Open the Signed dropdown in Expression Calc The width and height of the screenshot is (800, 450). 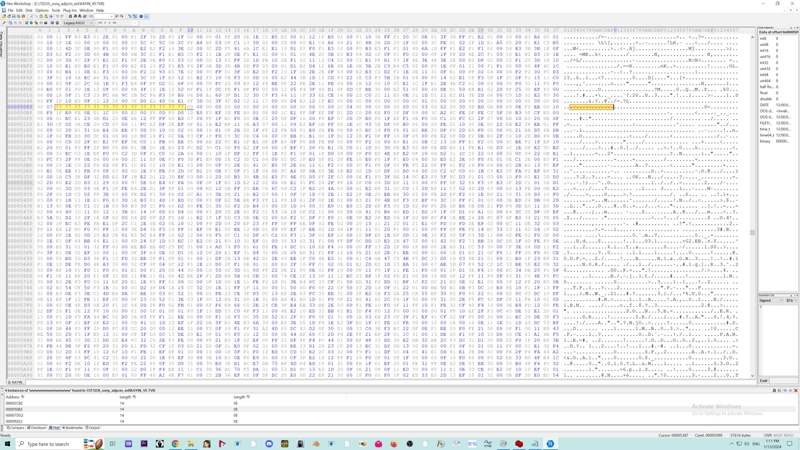click(x=770, y=301)
